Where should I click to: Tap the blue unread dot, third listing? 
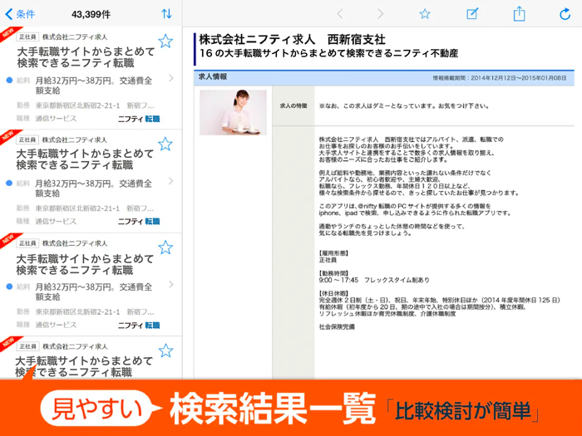click(9, 287)
